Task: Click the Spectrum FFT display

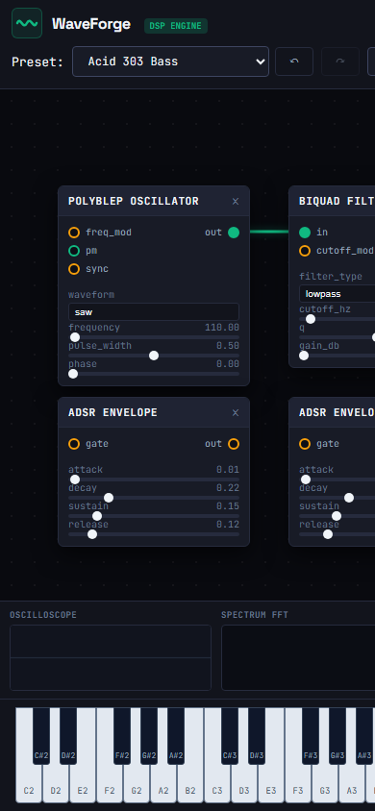Action: [298, 657]
